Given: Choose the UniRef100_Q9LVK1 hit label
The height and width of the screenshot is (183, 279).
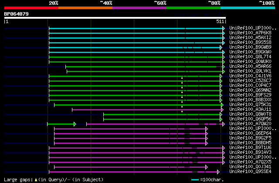Looking at the screenshot, I should (x=250, y=71).
